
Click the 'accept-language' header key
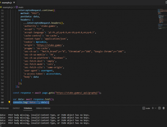pos(34,33)
